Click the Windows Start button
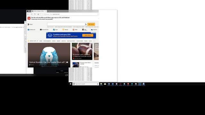Viewport: 205px width, 115px height. 70,84
